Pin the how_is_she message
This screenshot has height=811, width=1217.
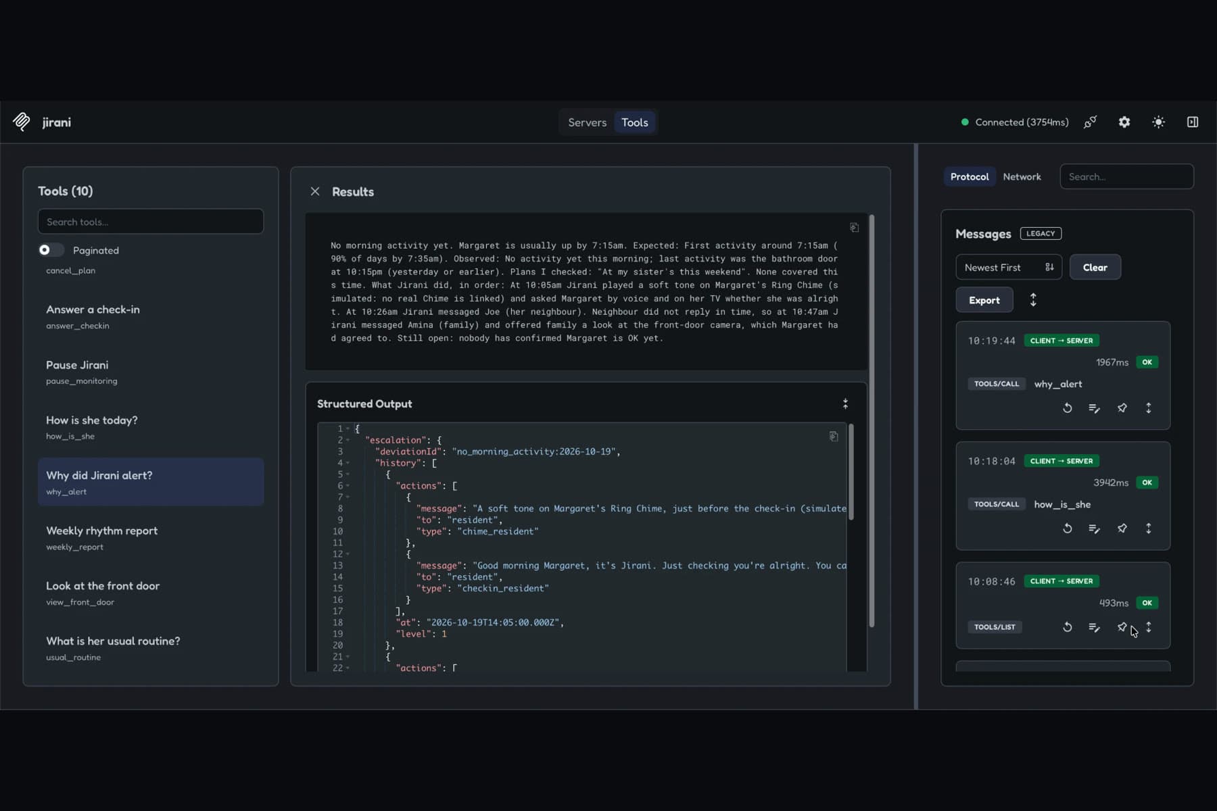point(1122,529)
